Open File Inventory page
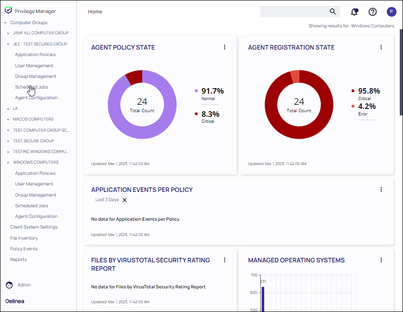Viewport: 403px width, 312px height. point(24,238)
